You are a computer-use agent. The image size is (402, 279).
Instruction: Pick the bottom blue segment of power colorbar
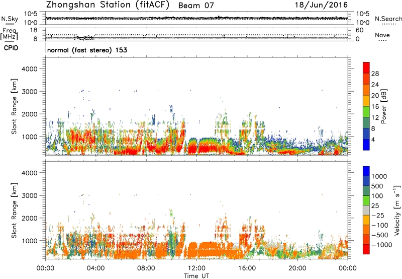point(366,145)
